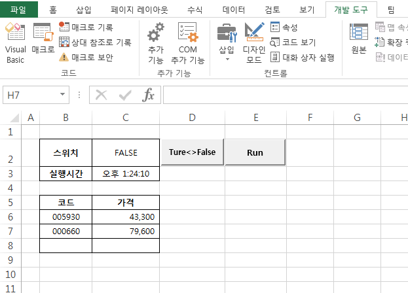
Task: Select cell with 오후 1:24:10
Action: pyautogui.click(x=126, y=173)
